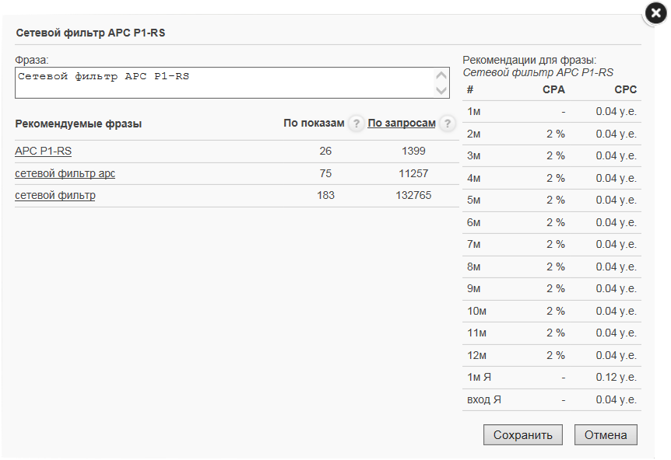671x460 pixels.
Task: Open the help icon next to По показам
Action: click(356, 124)
